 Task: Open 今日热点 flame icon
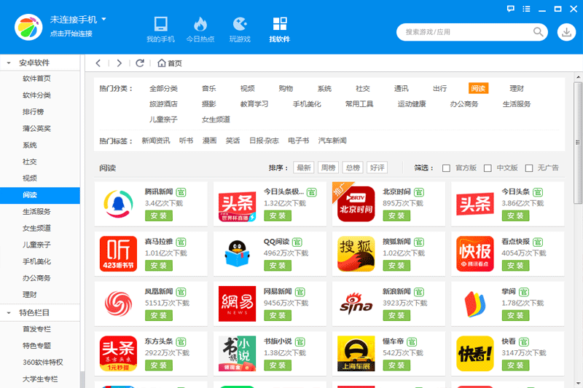pos(200,23)
